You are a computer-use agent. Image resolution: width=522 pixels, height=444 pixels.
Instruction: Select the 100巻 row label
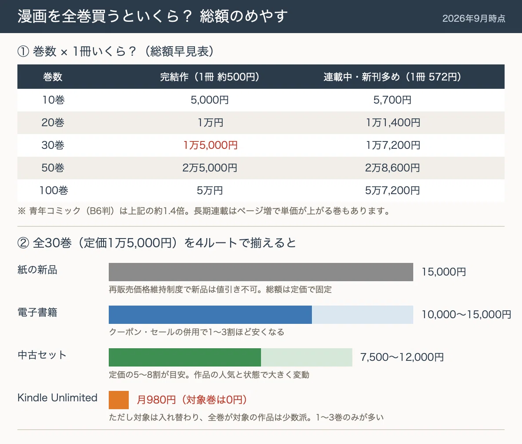tap(54, 191)
